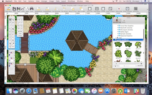Viewport: 152px width, 95px height.
Task: Toggle Snap To Object
Action: click(x=110, y=9)
